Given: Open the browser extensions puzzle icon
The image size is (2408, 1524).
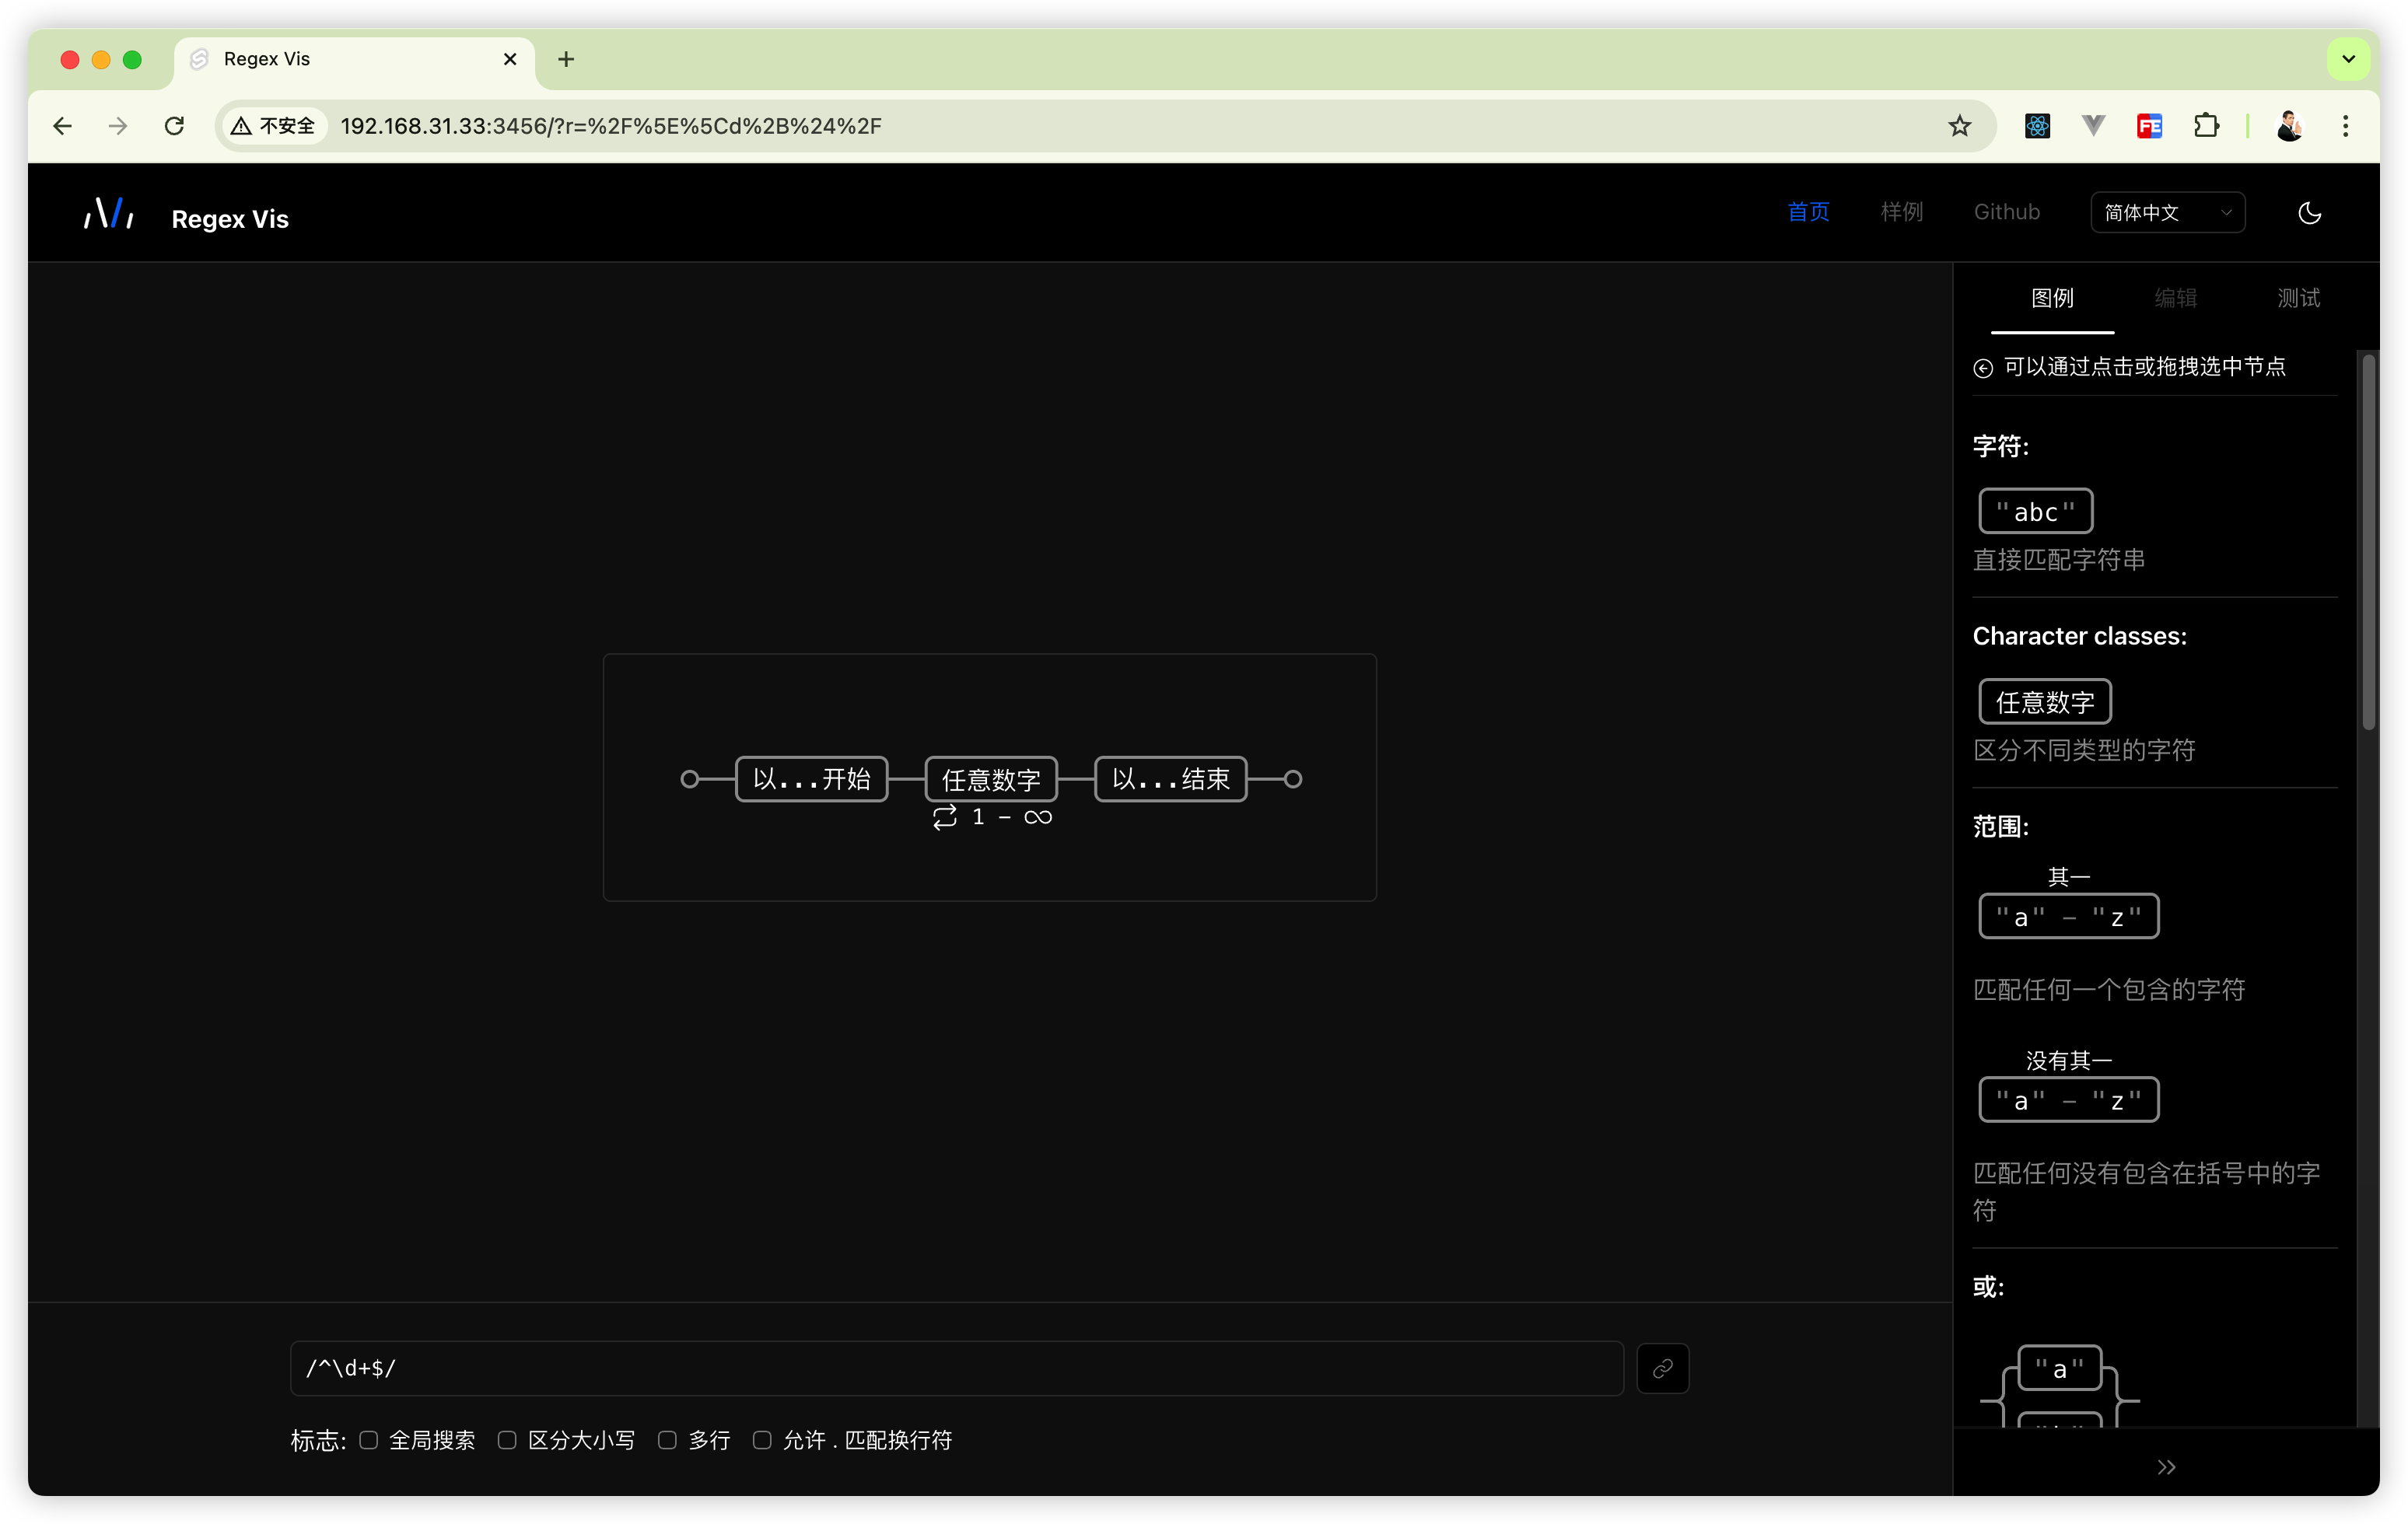Looking at the screenshot, I should click(x=2206, y=126).
